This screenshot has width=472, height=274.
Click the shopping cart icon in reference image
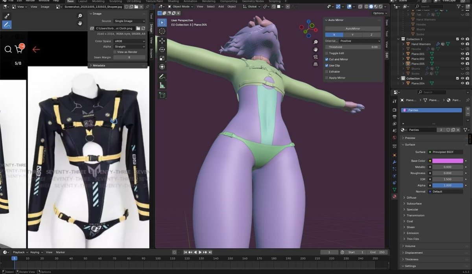19,49
